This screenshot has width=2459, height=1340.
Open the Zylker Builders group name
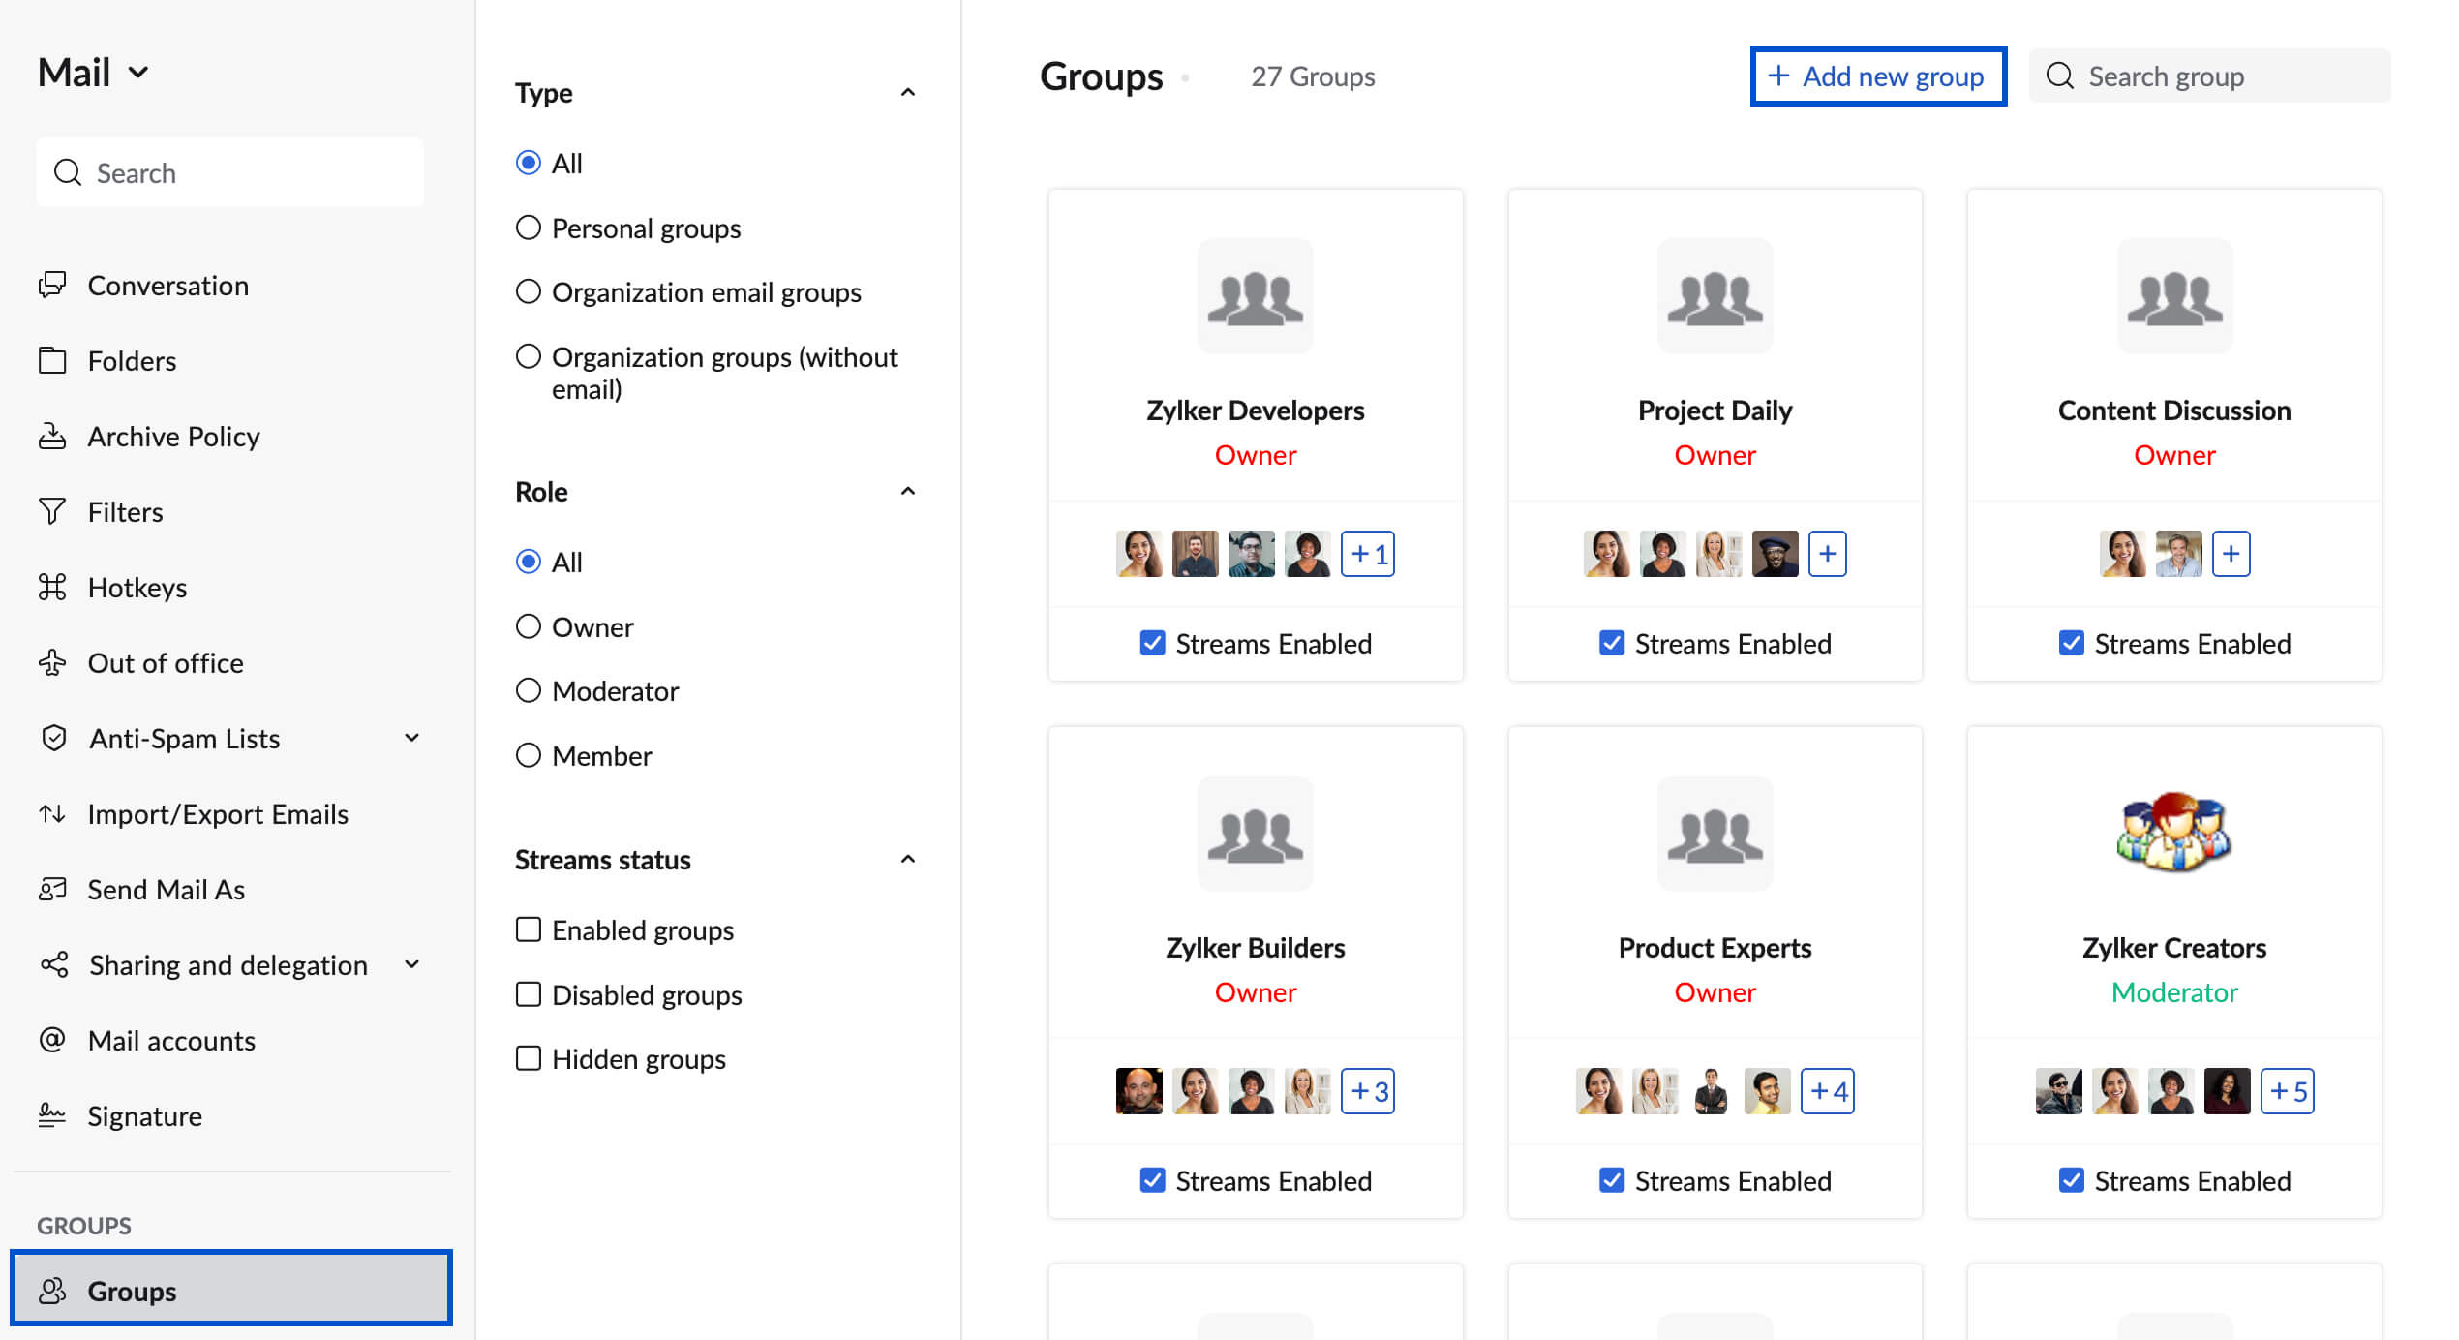(x=1255, y=948)
